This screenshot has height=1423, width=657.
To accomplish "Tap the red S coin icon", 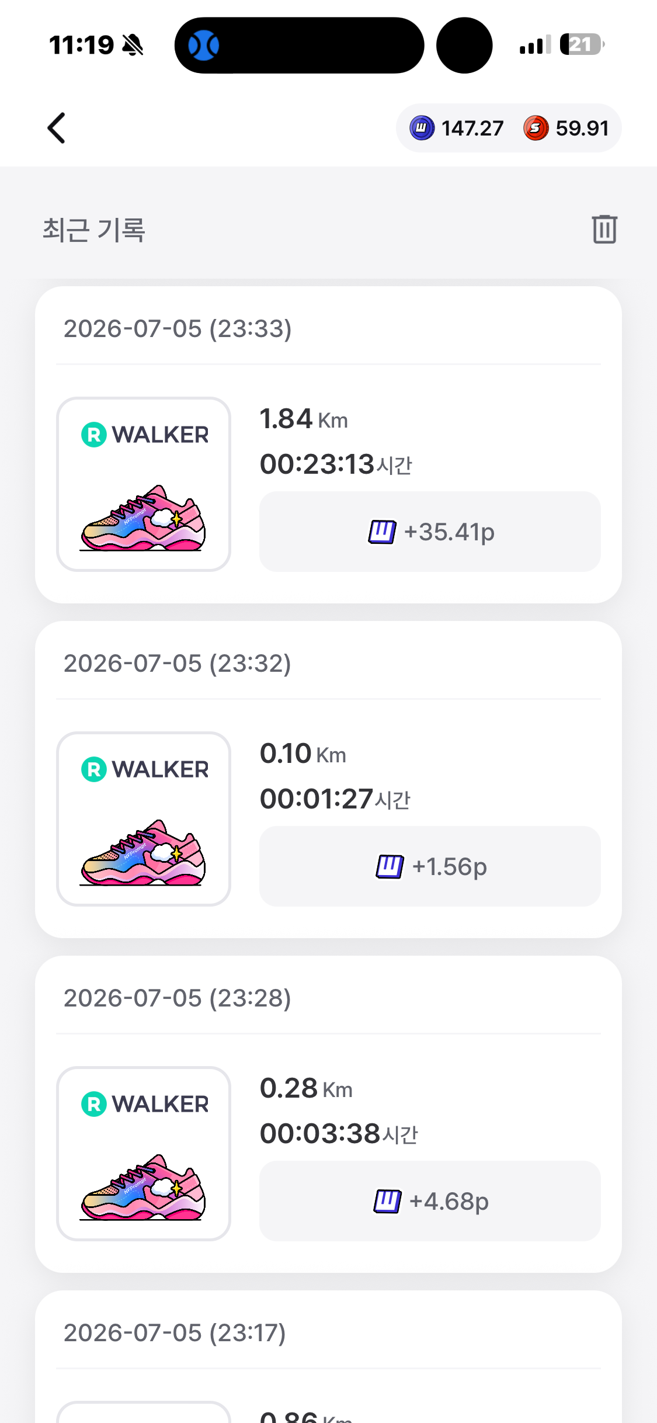I will (536, 128).
